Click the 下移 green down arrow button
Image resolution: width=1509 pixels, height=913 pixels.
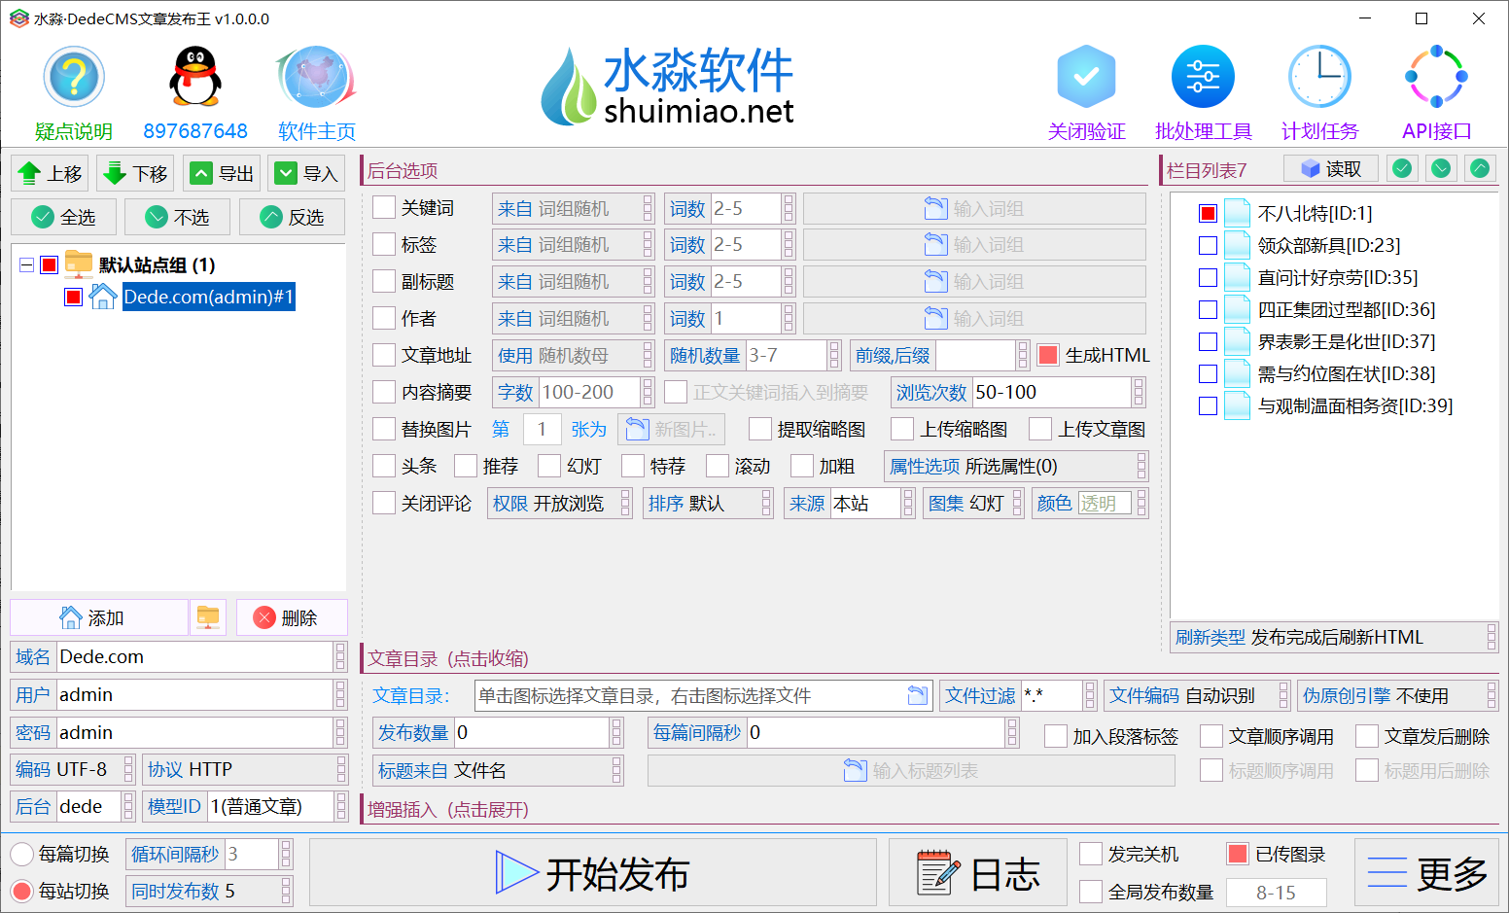tap(135, 173)
